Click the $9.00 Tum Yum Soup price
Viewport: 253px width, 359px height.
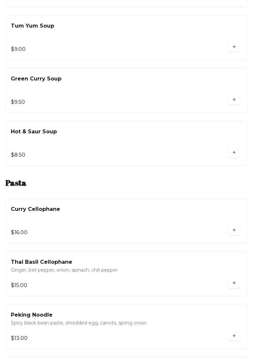(x=18, y=49)
